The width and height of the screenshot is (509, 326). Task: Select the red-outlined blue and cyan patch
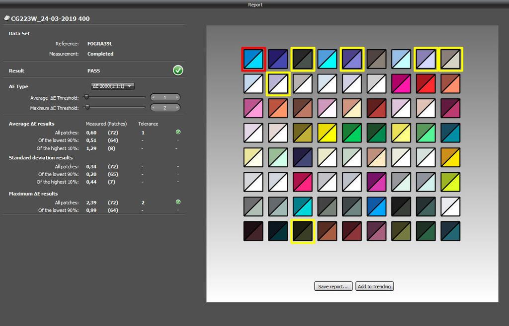(253, 59)
